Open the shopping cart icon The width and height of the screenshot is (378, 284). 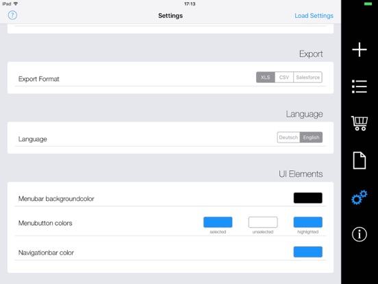(x=360, y=123)
